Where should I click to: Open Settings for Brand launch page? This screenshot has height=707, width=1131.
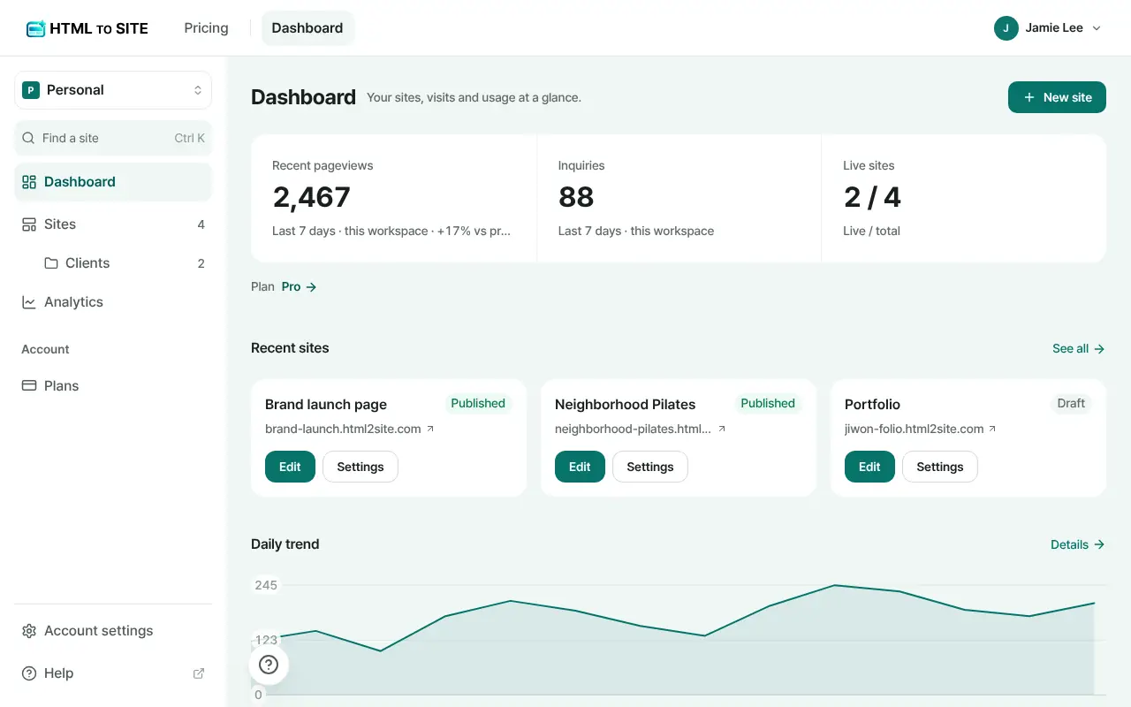(x=361, y=467)
